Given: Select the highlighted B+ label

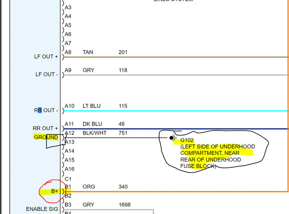Looking at the screenshot, I should point(55,191).
